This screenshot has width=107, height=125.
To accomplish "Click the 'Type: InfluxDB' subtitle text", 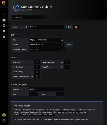I will coord(26,10).
